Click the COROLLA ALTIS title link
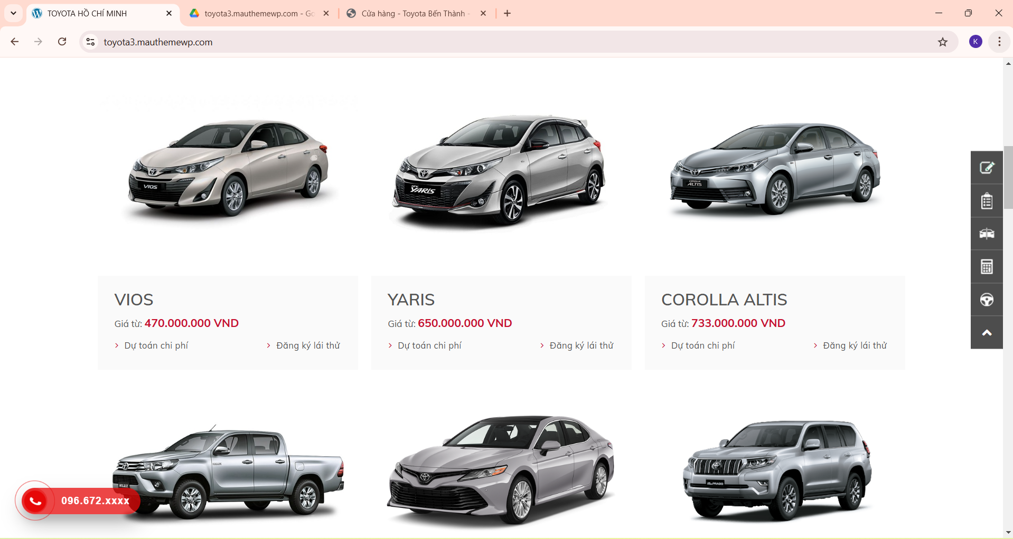1013x539 pixels. pos(724,300)
